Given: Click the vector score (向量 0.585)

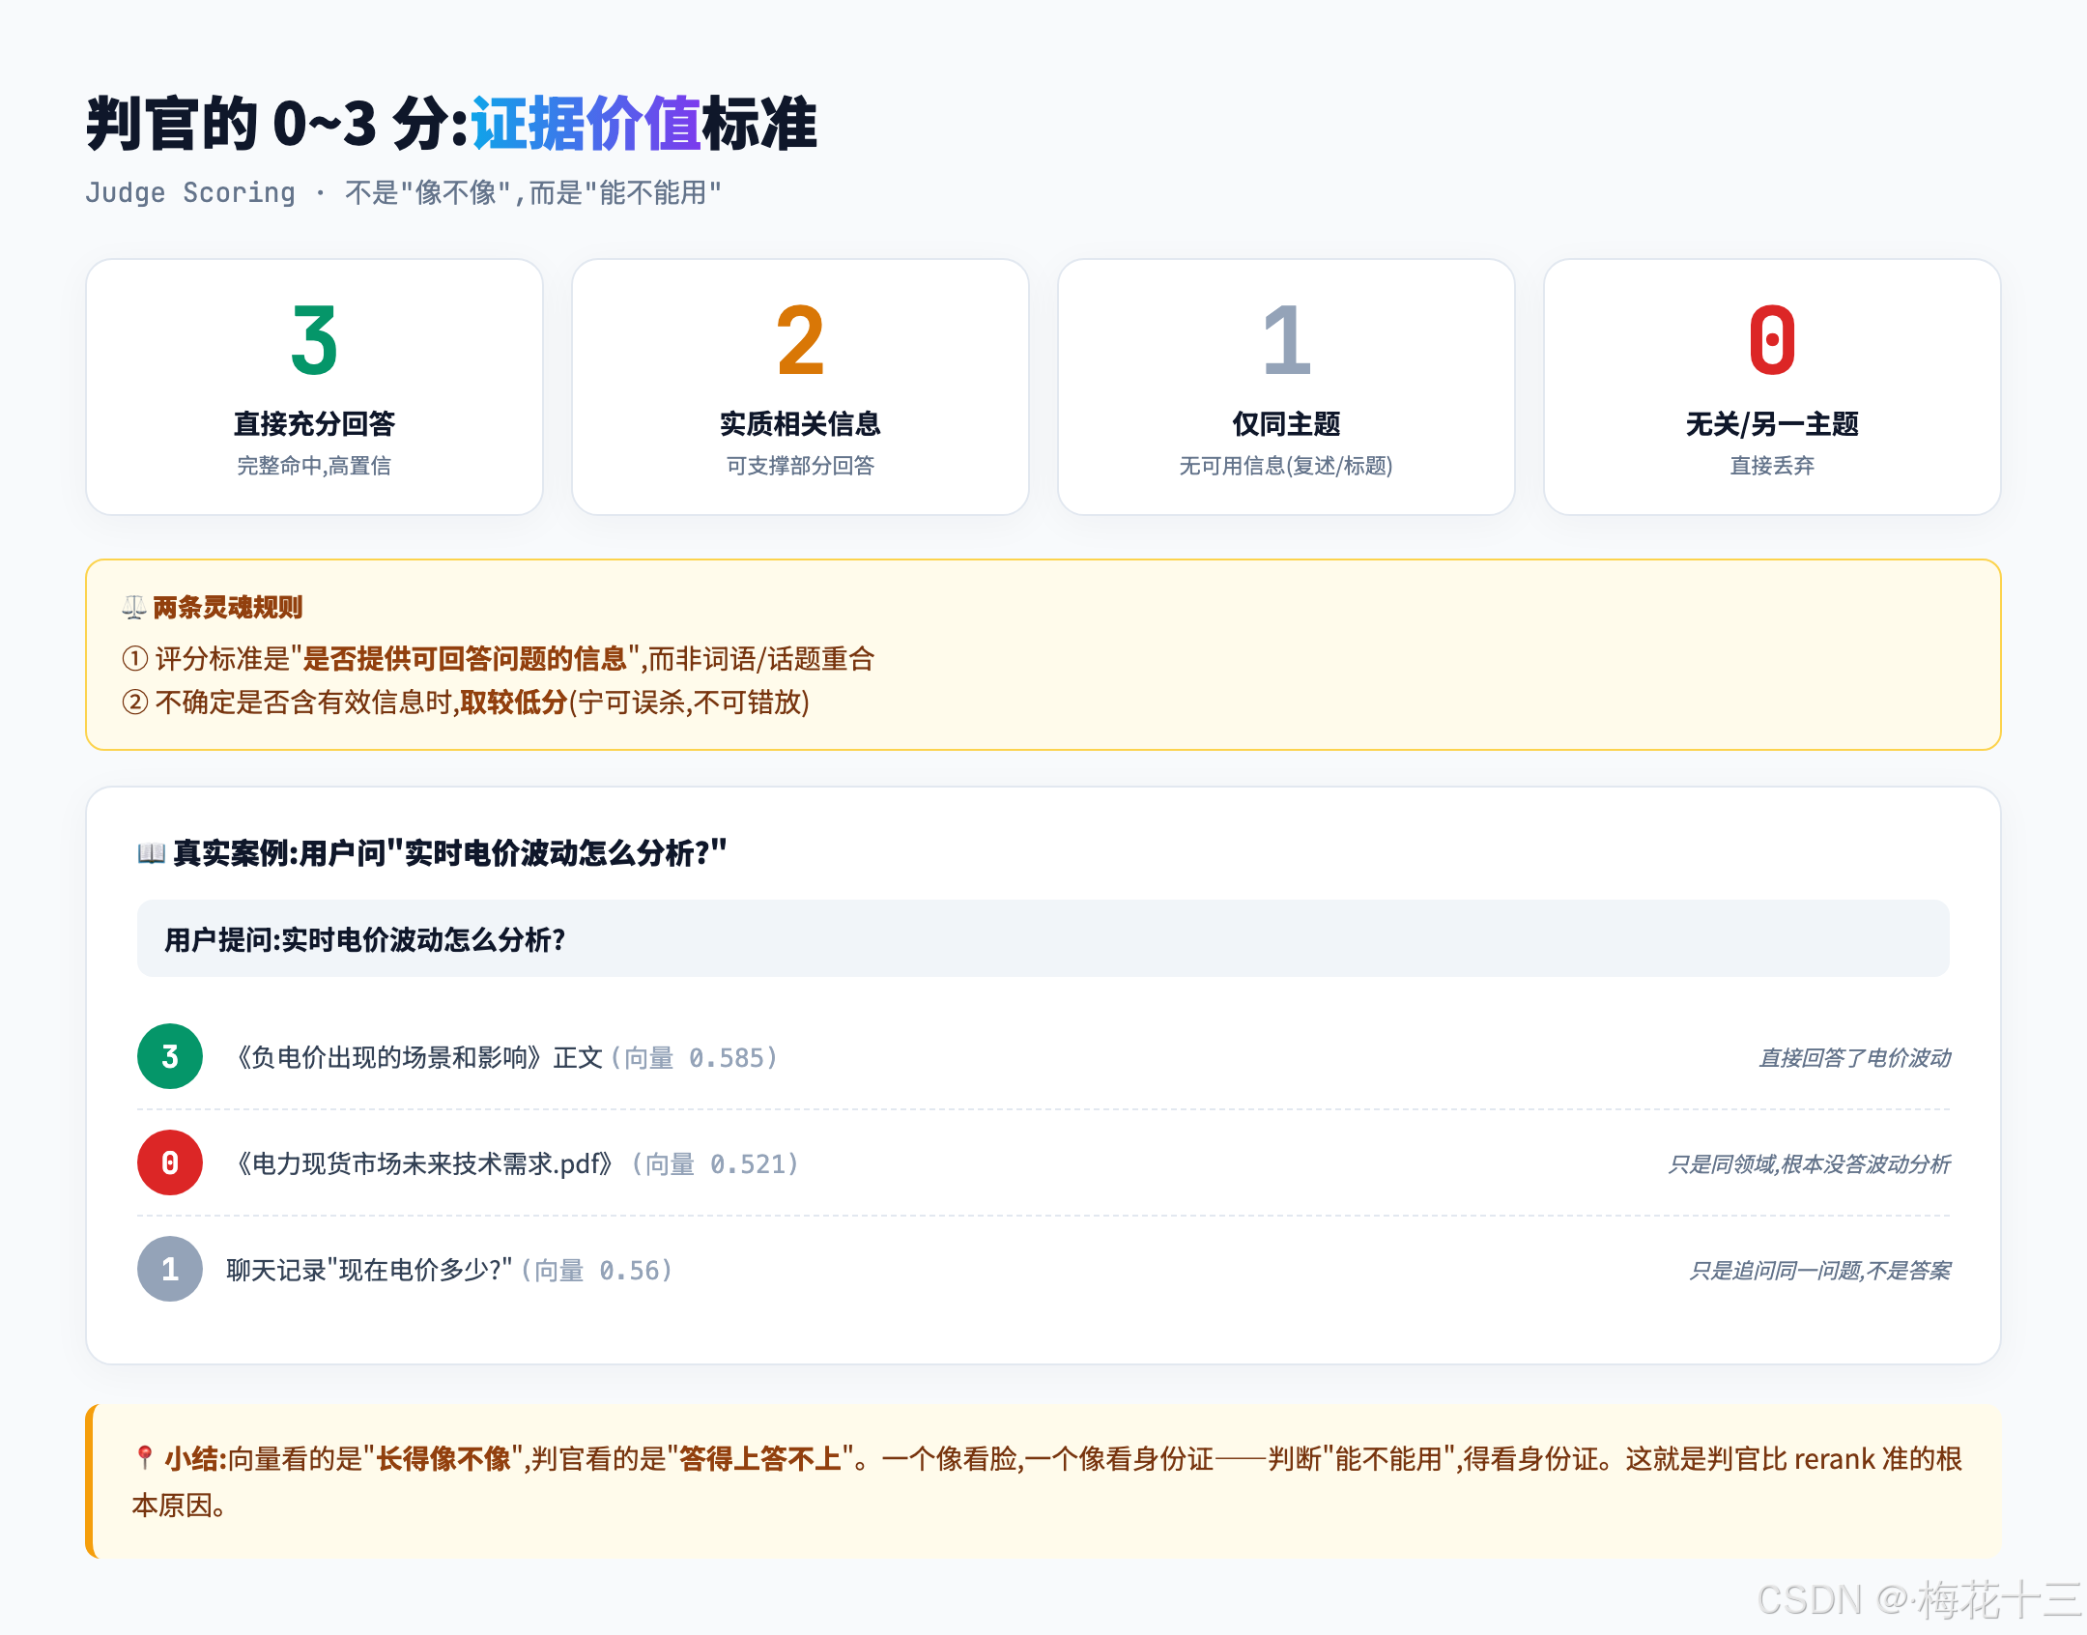Looking at the screenshot, I should point(695,1058).
